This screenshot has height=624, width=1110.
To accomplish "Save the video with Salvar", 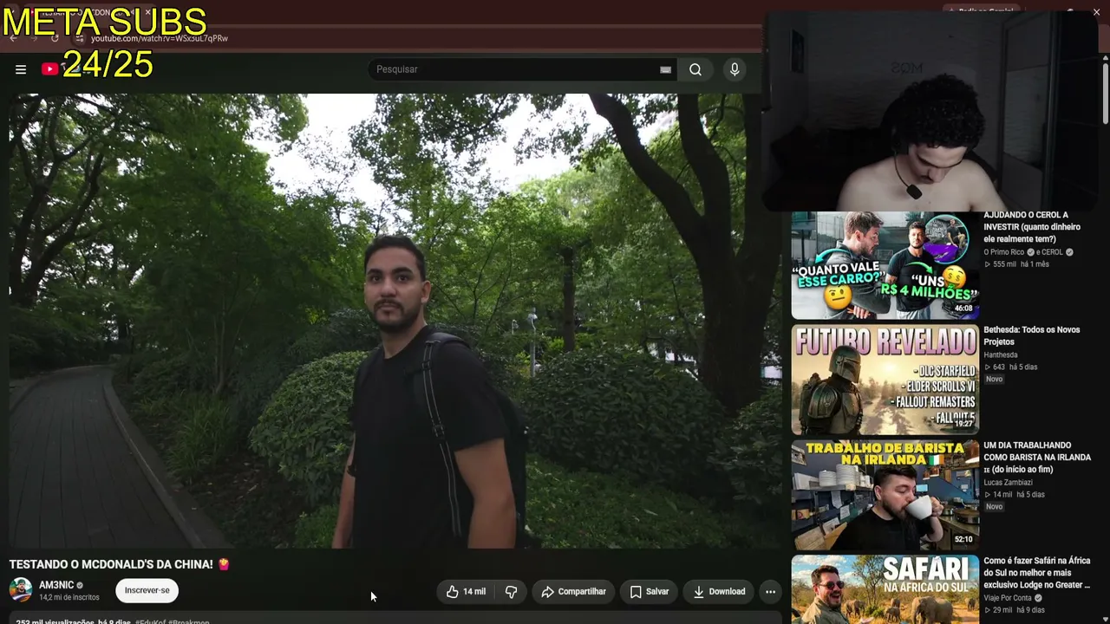I will coord(650,592).
